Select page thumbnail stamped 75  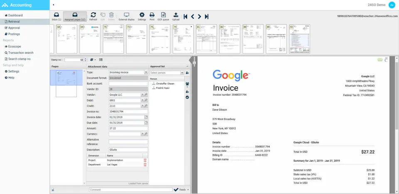160,39
